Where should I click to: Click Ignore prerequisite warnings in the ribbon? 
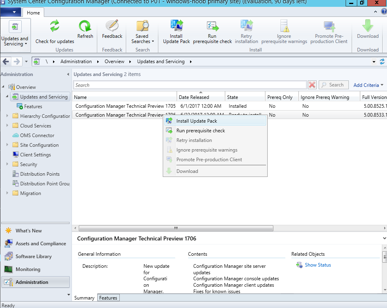click(x=284, y=32)
